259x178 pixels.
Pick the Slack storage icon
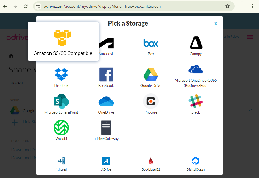(x=196, y=104)
